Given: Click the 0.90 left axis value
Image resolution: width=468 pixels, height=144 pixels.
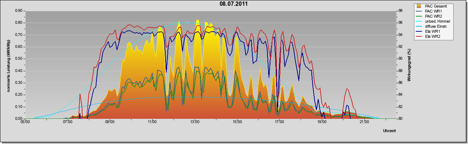Looking at the screenshot, I should pos(19,11).
